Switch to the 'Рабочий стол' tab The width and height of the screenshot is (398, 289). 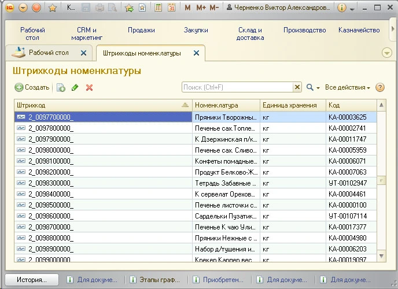pyautogui.click(x=49, y=53)
